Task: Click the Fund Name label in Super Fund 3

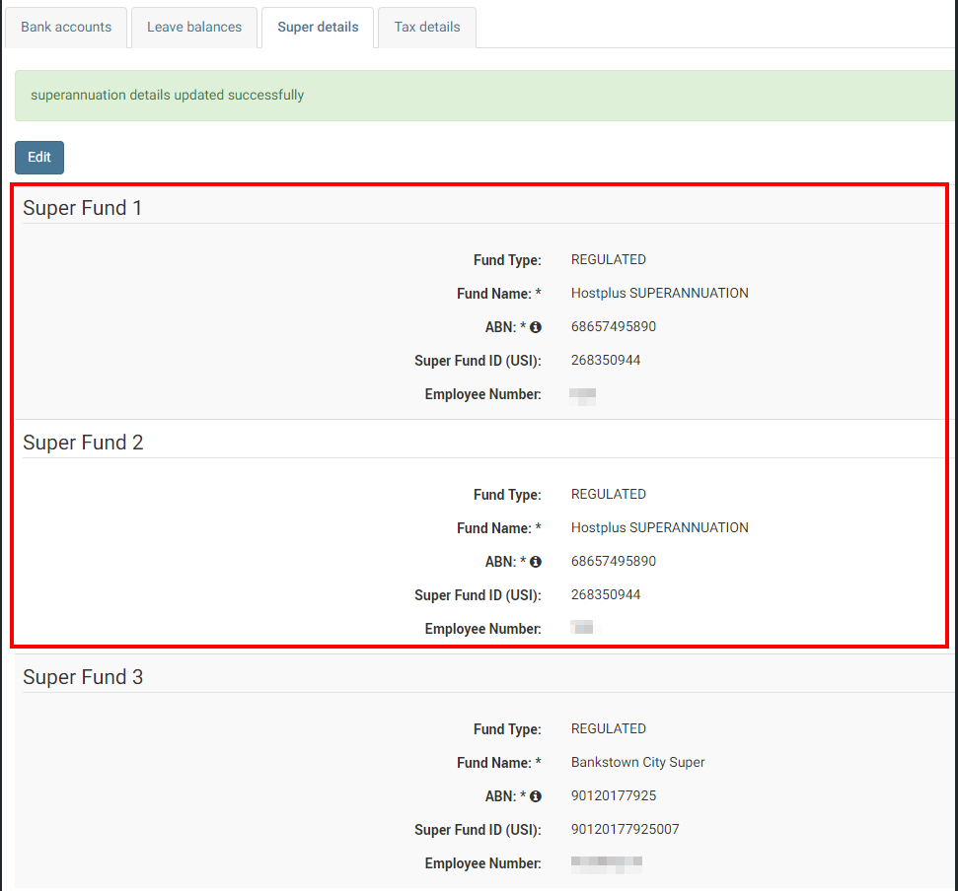Action: coord(499,763)
